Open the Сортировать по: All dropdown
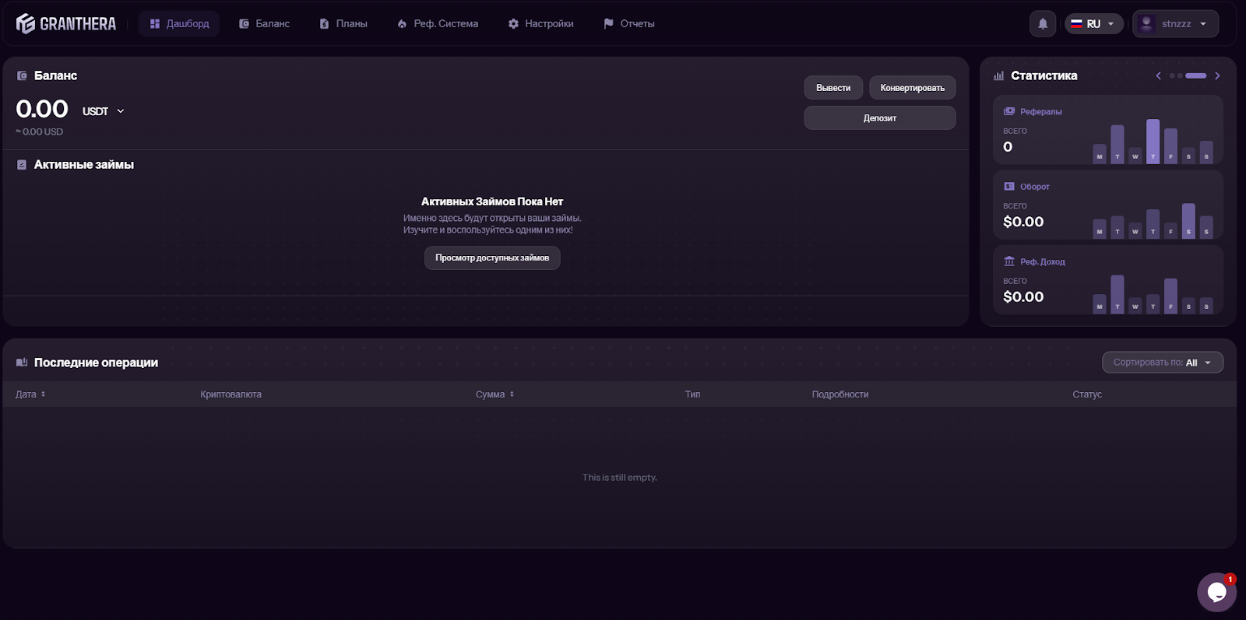The width and height of the screenshot is (1246, 620). 1162,363
